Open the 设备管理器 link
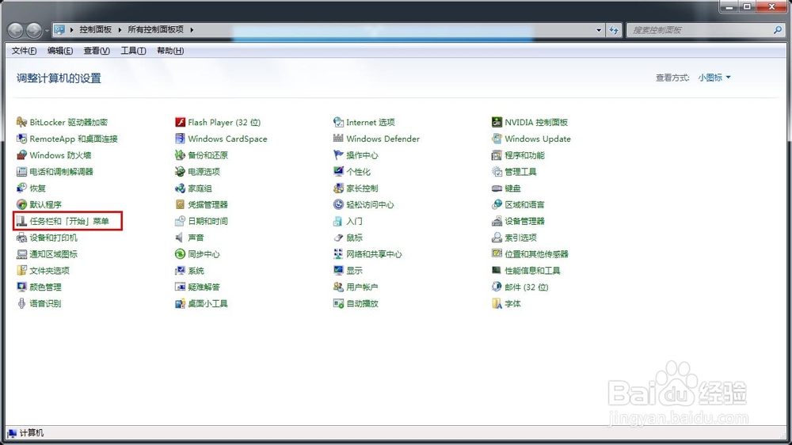792x445 pixels. point(524,221)
